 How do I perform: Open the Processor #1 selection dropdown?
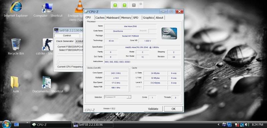117,97
